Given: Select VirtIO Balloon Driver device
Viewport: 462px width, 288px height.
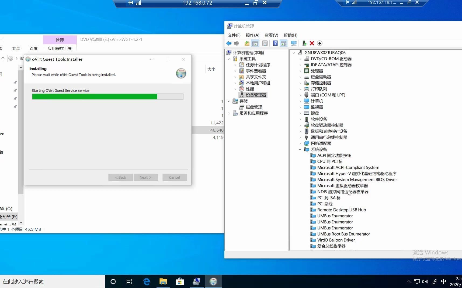Looking at the screenshot, I should coord(336,240).
